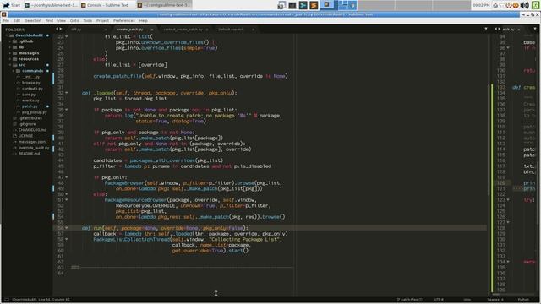Open messages.json in sidebar
The image size is (541, 304).
pyautogui.click(x=32, y=142)
